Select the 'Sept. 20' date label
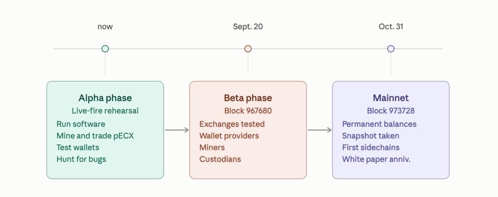Screen dimensions: 498x197 pyautogui.click(x=248, y=27)
